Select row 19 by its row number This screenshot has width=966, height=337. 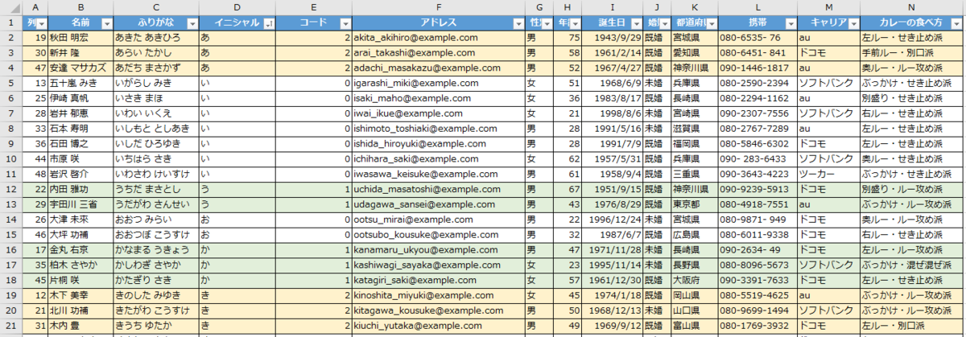(x=10, y=295)
